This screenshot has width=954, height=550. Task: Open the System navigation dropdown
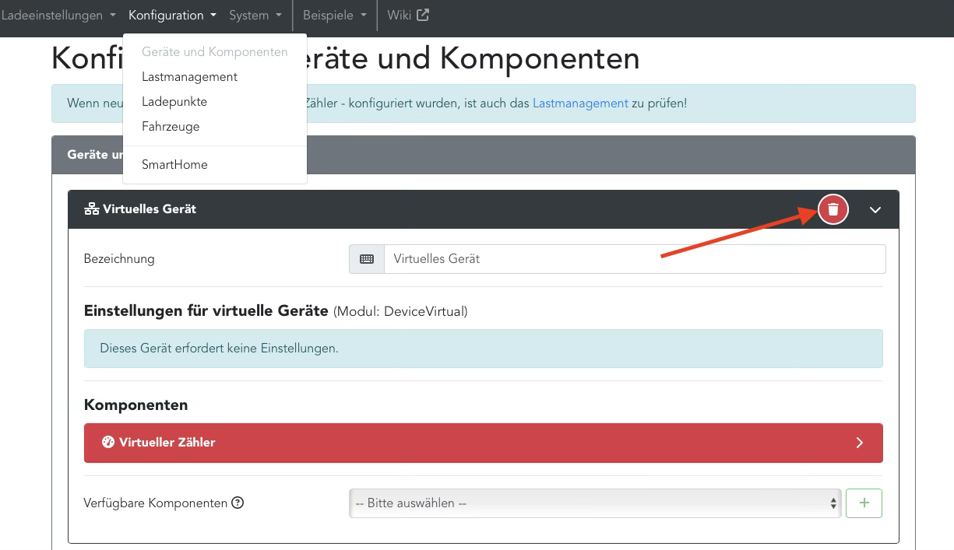[x=255, y=16]
